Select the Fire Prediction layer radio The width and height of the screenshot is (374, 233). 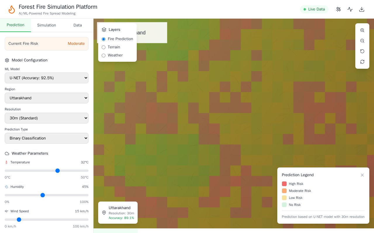point(103,39)
